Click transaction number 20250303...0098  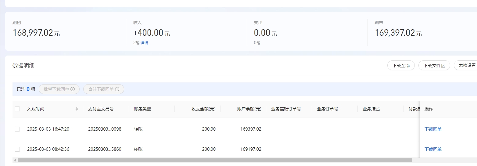tap(105, 129)
